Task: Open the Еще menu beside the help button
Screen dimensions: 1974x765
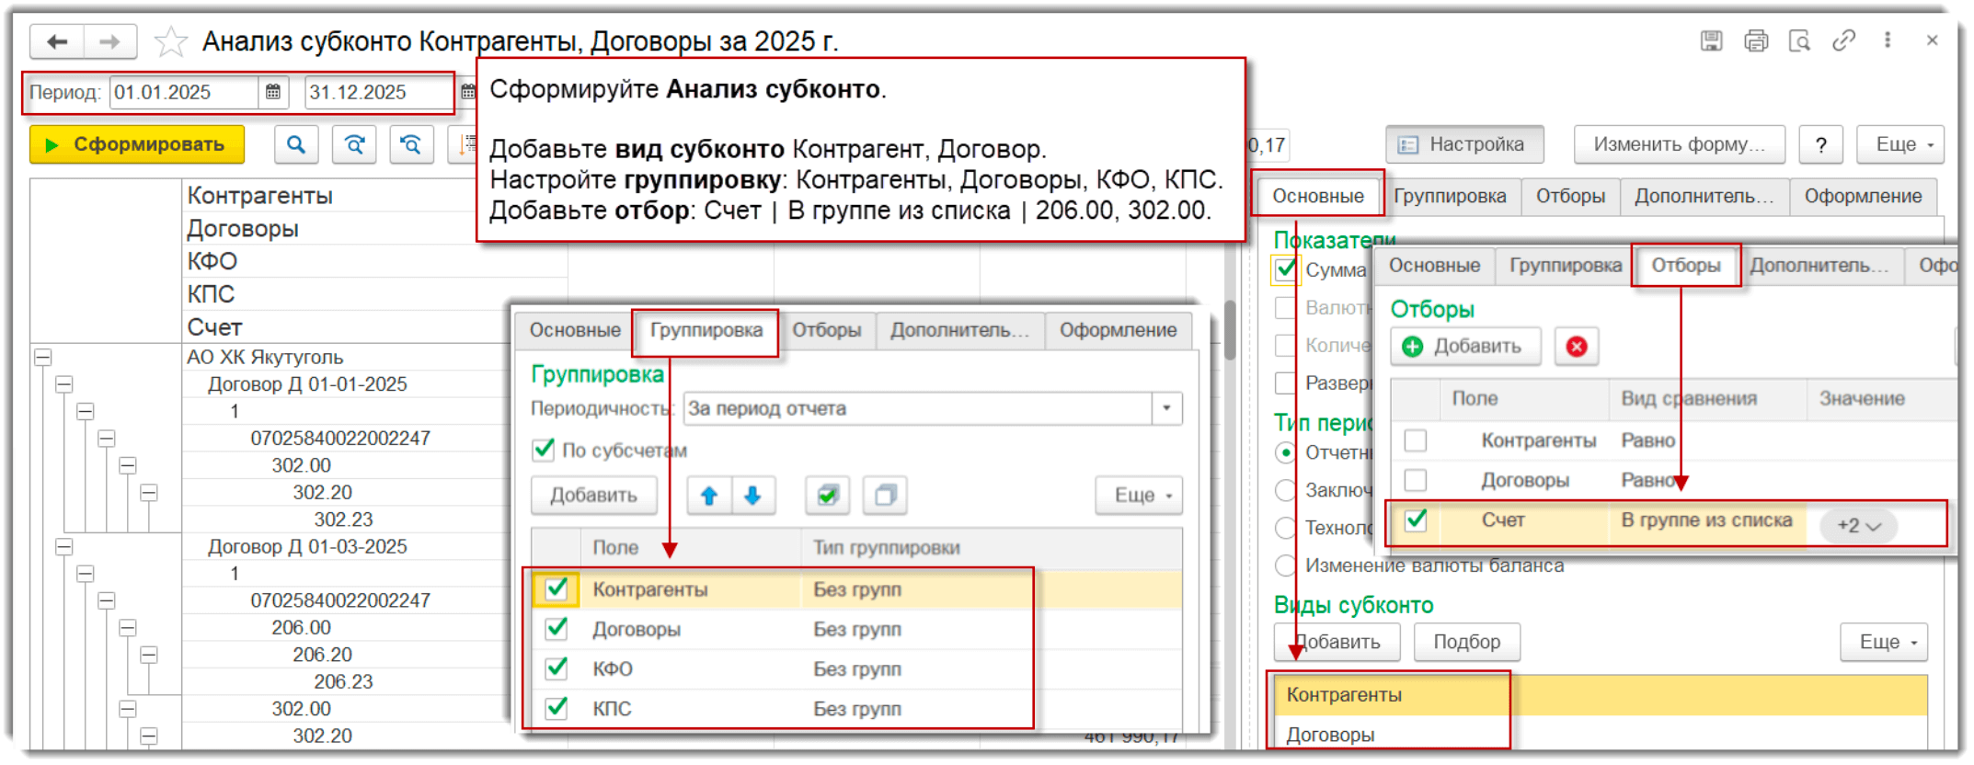Action: (1900, 144)
